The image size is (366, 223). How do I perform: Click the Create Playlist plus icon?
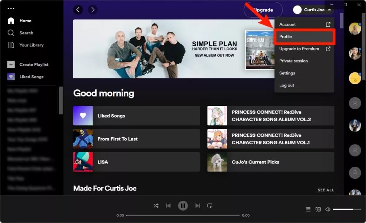[11, 64]
